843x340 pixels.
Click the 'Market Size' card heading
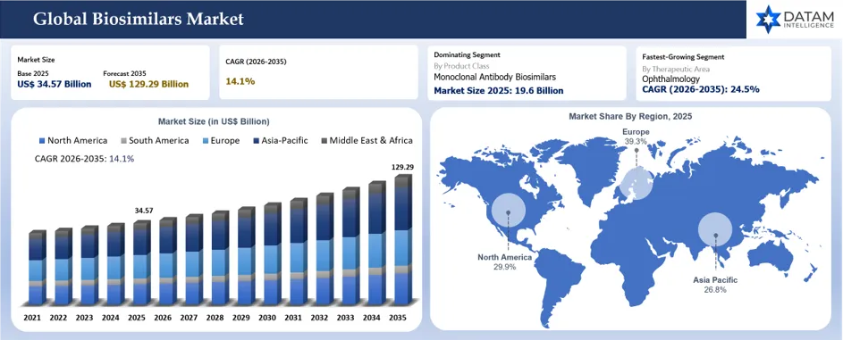point(36,60)
